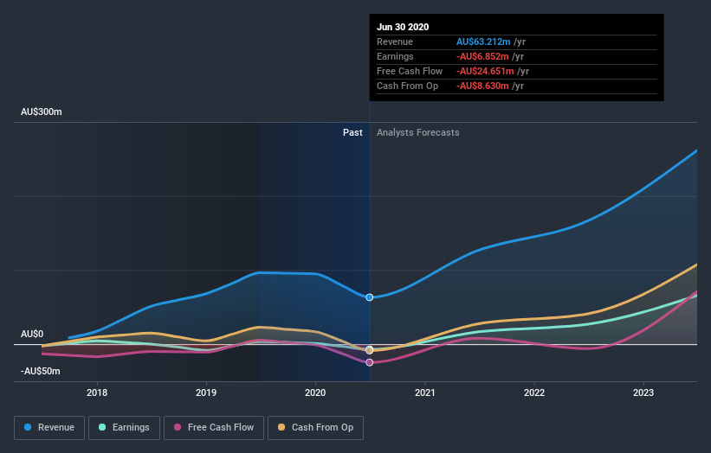Screen dimensions: 711x453
Task: Click the AU$0 axis label
Action: coord(32,334)
